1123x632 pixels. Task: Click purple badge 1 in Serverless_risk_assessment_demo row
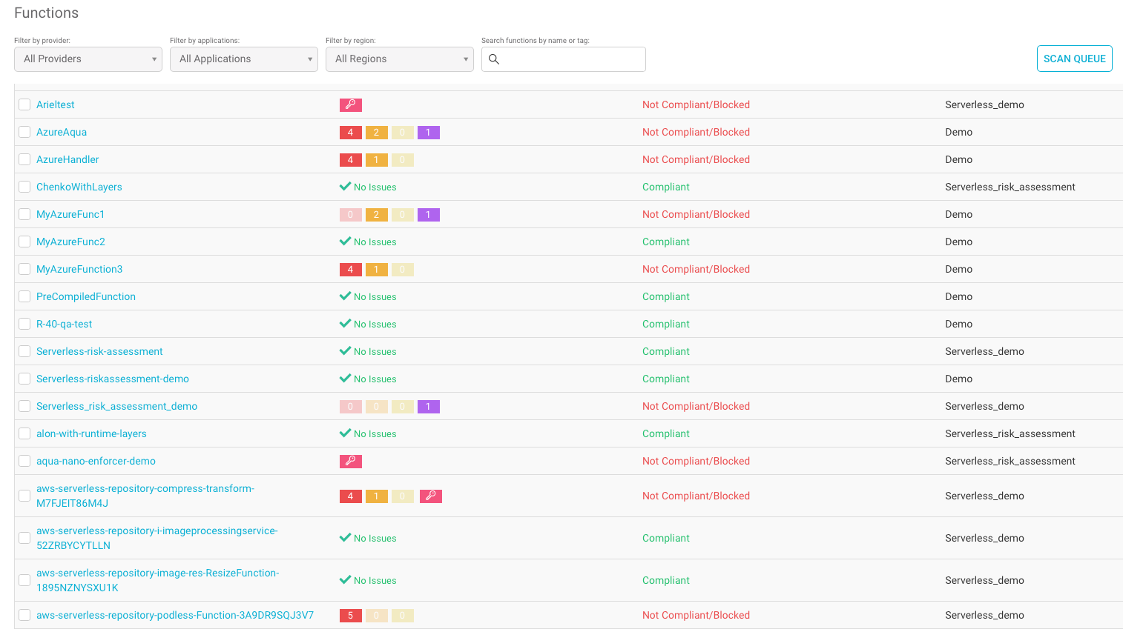429,407
